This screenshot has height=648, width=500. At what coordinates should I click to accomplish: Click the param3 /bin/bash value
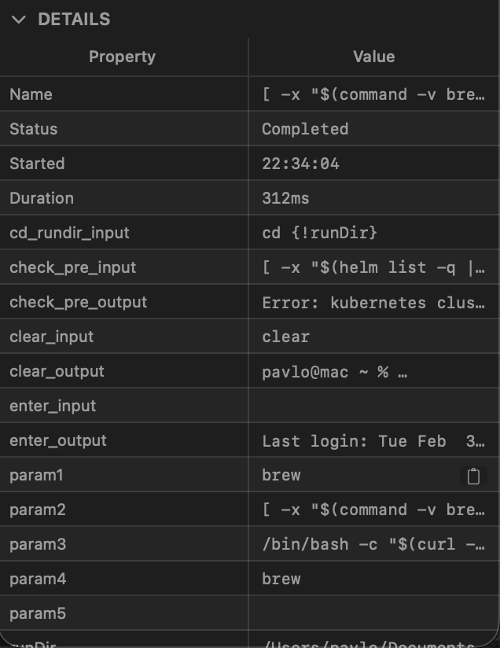pos(373,544)
